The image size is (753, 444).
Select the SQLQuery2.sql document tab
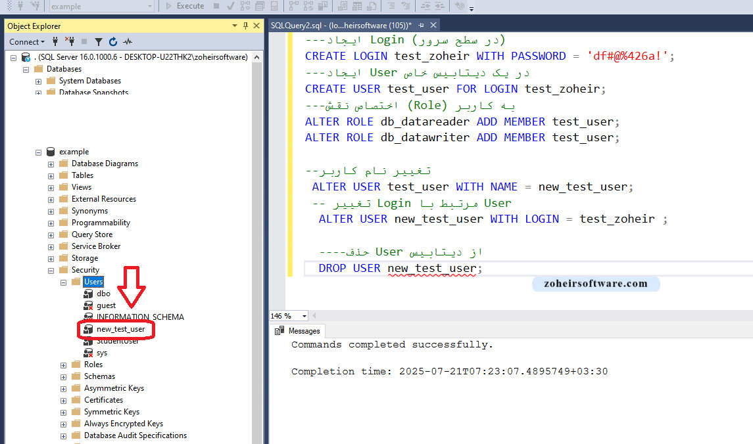341,26
